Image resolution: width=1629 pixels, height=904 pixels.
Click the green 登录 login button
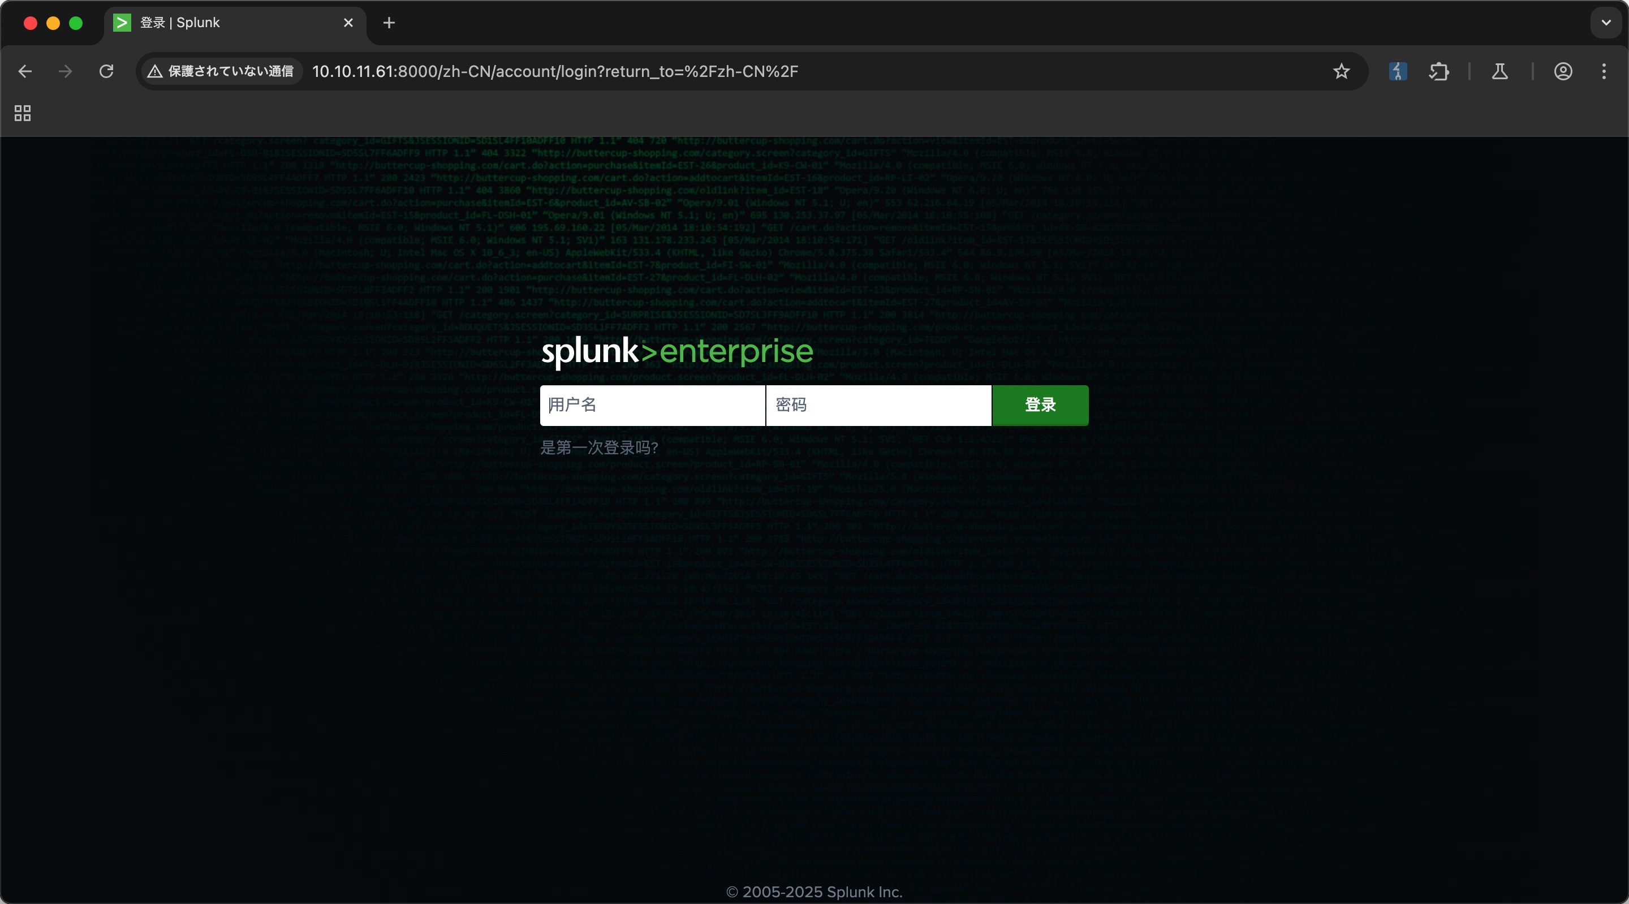[1040, 405]
